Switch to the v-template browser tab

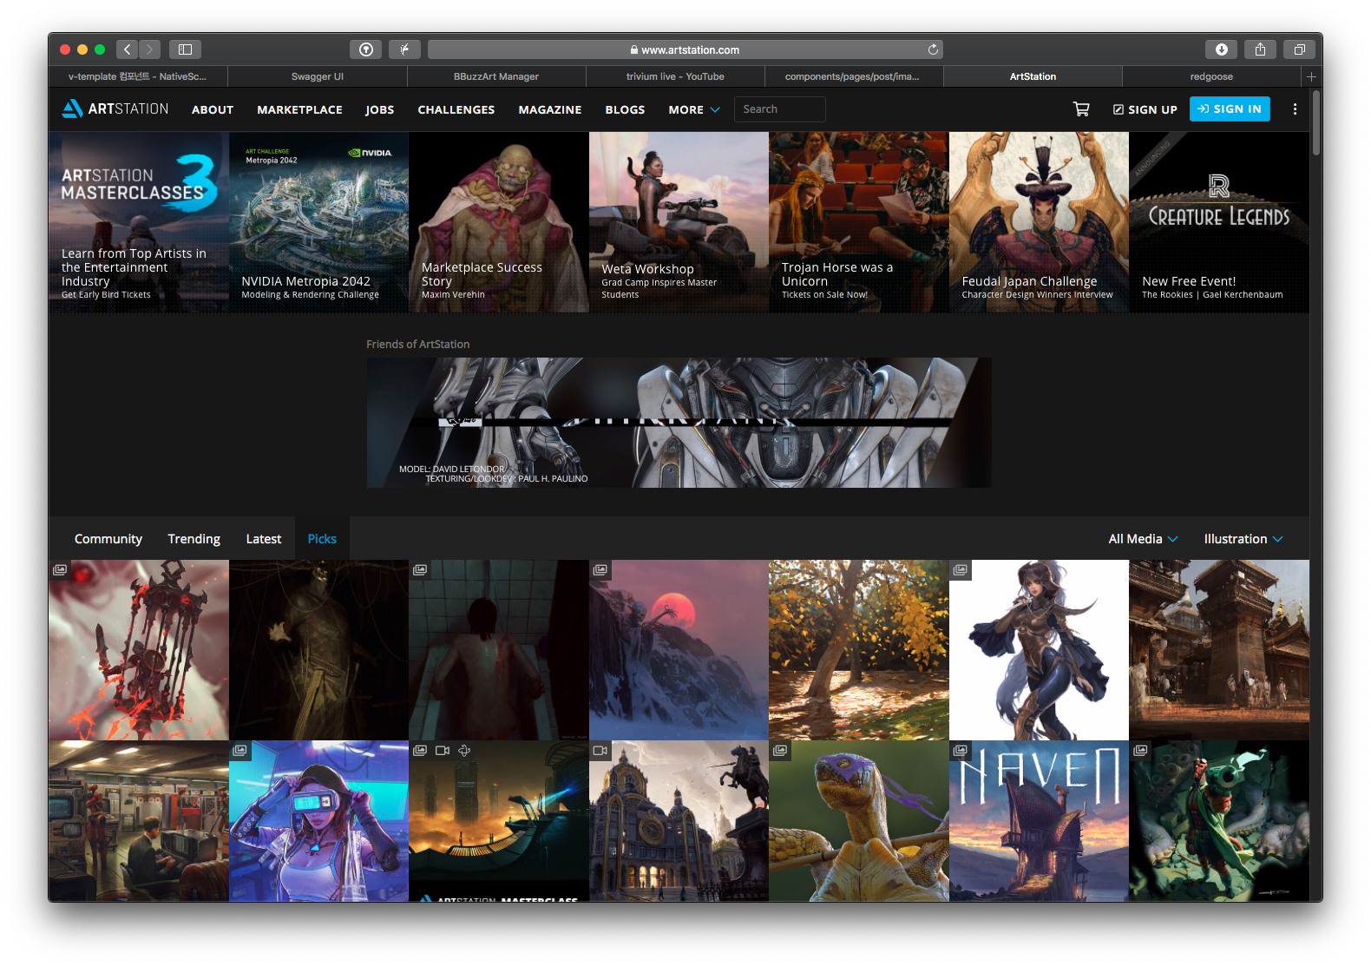click(x=138, y=76)
